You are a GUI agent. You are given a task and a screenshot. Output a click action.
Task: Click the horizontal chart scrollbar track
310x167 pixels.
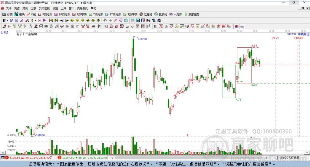pos(190,158)
